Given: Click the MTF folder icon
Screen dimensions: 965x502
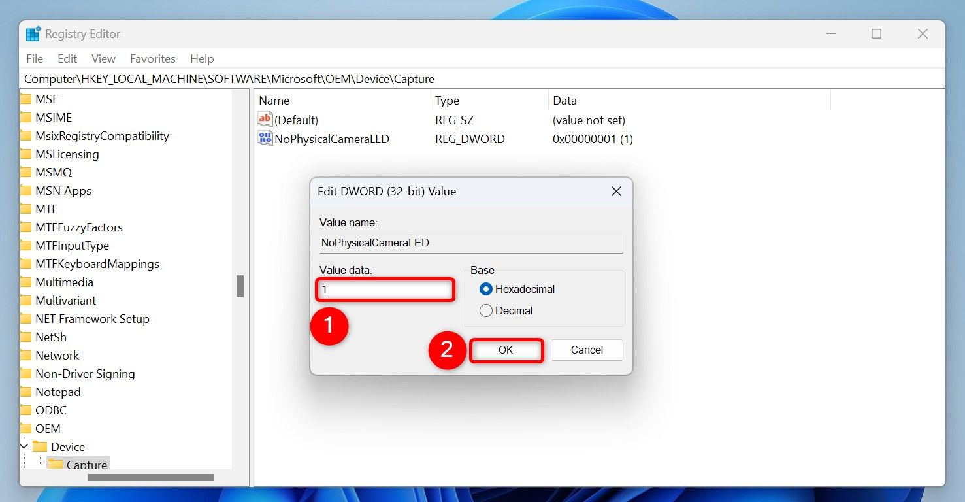Looking at the screenshot, I should [25, 209].
